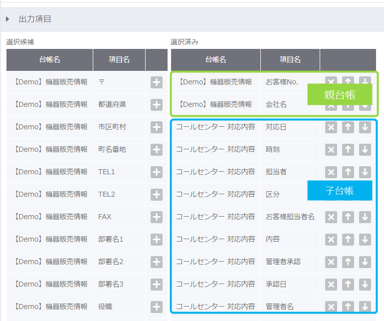Viewport: 384px width, 321px height.
Task: Add 役職 via its plus button
Action: pos(157,307)
